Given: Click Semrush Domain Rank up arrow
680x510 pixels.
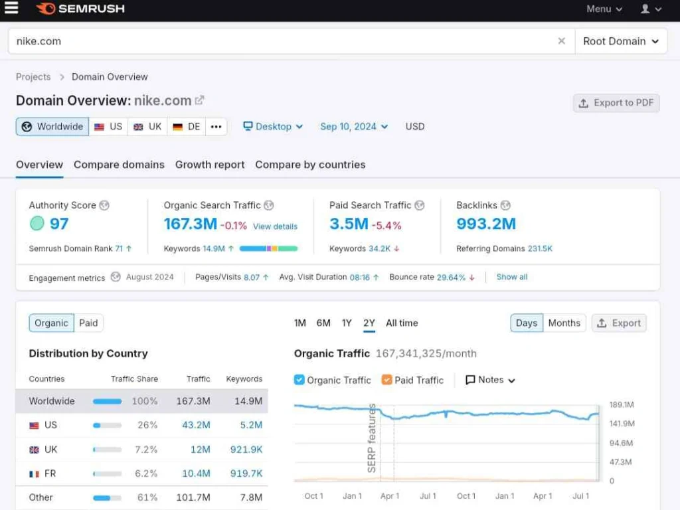Looking at the screenshot, I should point(129,248).
